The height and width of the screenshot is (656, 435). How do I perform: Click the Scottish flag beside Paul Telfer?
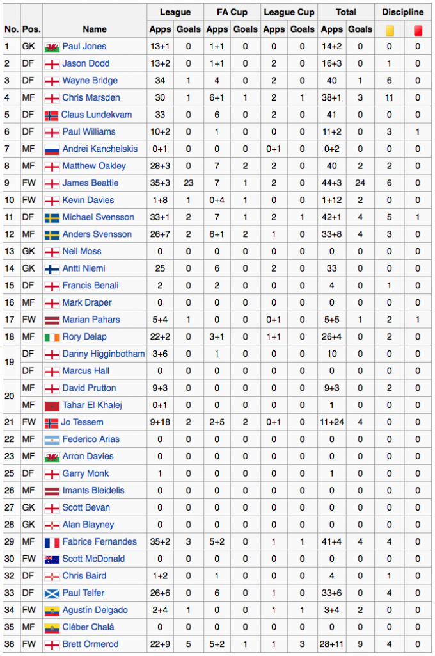pos(52,593)
